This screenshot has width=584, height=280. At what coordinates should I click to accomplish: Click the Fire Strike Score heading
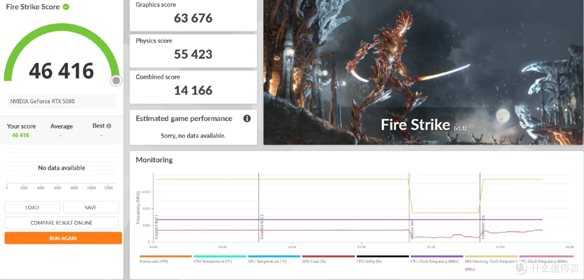click(33, 6)
